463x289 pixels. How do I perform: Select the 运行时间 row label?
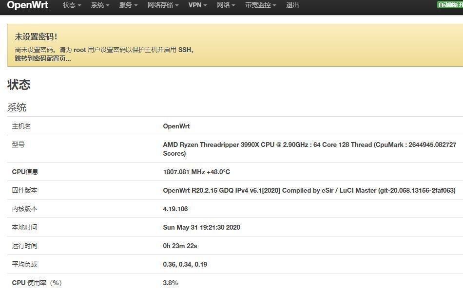point(24,246)
